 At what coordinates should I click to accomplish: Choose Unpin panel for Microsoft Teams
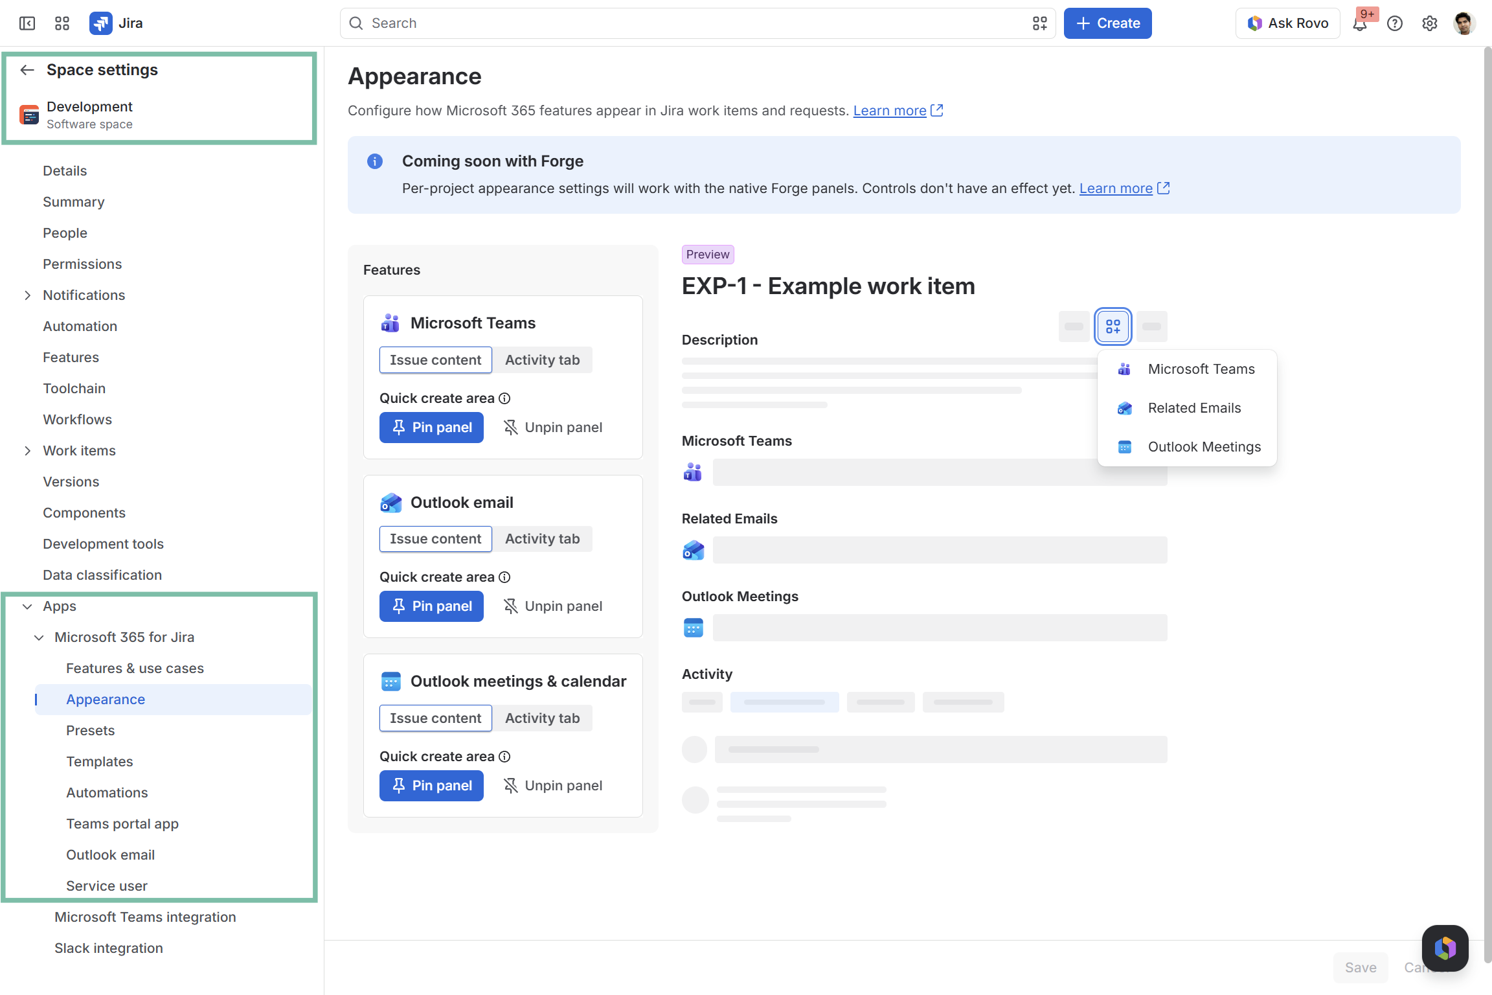[553, 428]
